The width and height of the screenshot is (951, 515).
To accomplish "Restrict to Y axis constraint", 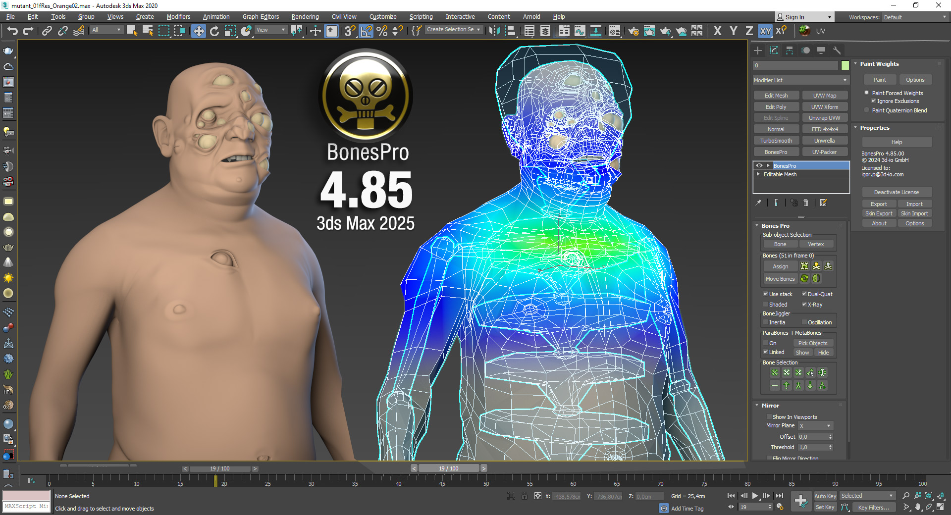I will [734, 31].
